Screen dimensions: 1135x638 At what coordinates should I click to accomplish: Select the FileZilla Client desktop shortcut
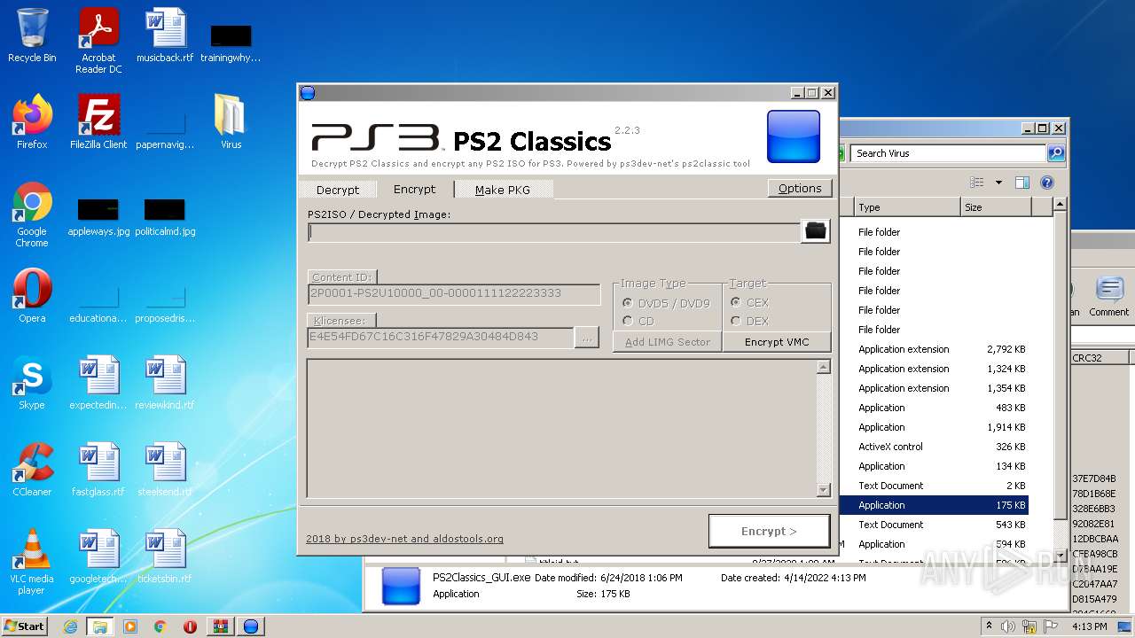point(98,122)
